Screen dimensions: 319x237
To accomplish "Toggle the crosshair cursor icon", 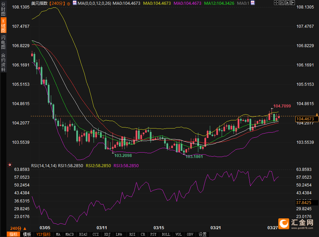I will tap(276, 3).
